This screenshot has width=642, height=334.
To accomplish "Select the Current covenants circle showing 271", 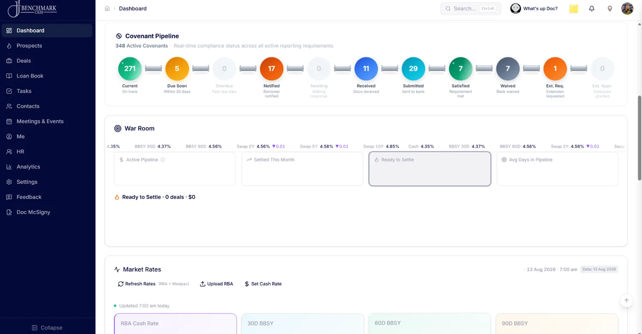I will click(130, 69).
